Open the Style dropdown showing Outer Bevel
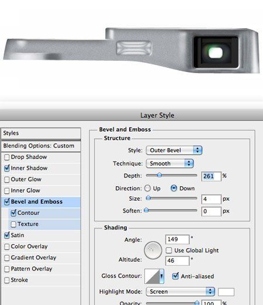263x305 pixels. (174, 150)
